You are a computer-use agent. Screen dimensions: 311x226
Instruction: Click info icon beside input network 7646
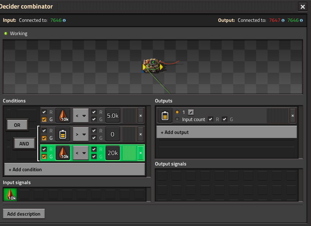click(64, 20)
